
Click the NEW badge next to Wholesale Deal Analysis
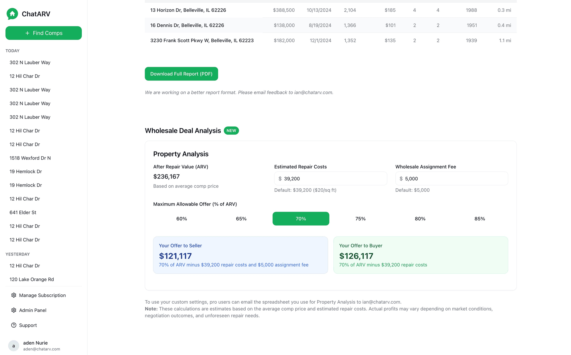tap(231, 130)
